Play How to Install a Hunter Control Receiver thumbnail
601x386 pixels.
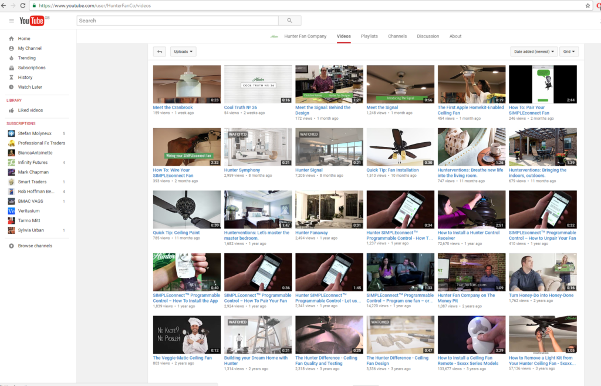471,210
